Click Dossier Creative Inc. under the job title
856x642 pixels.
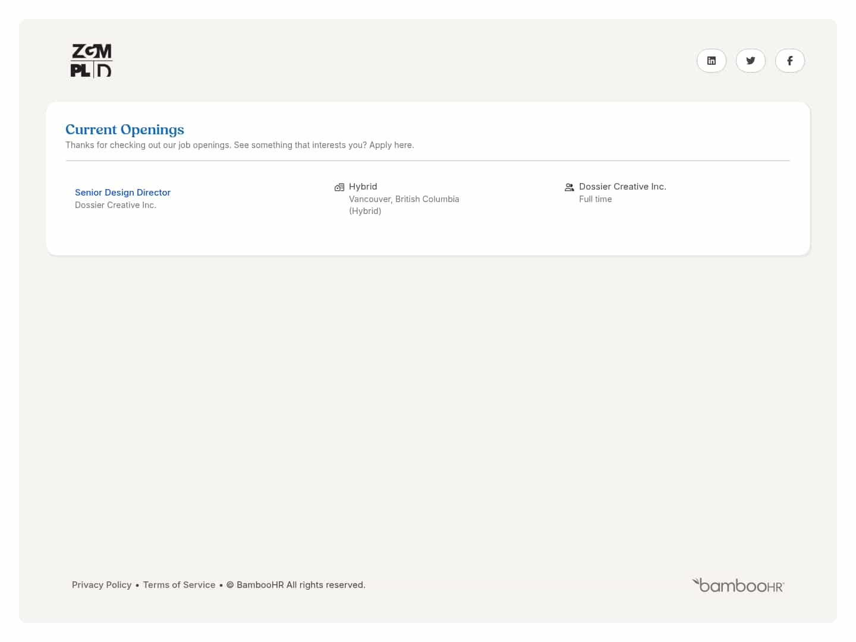[x=115, y=205]
